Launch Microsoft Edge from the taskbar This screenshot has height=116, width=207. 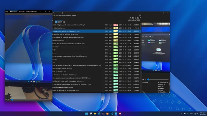coord(99,114)
